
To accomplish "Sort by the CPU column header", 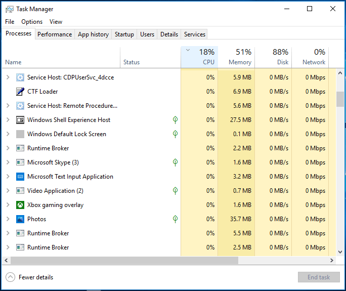I will tap(199, 57).
